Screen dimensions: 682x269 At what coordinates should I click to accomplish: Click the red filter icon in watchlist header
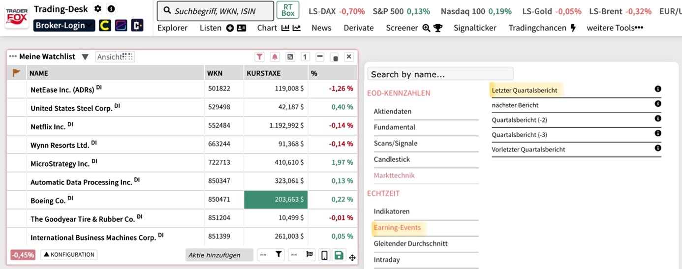click(x=260, y=57)
